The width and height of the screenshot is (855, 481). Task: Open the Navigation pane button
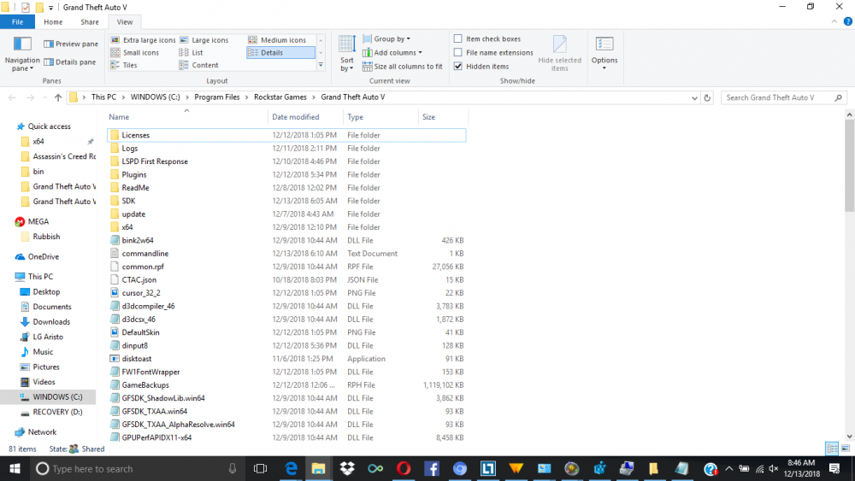click(22, 53)
